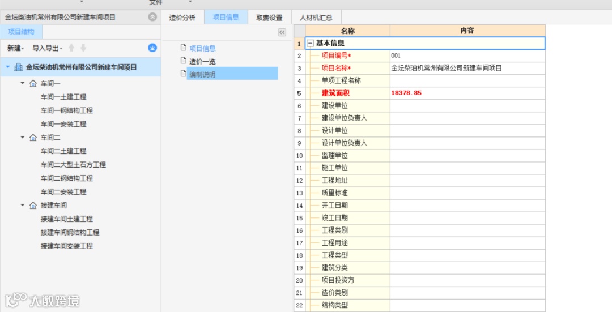
Task: Click house icon beside 接建车间
Action: tap(33, 205)
